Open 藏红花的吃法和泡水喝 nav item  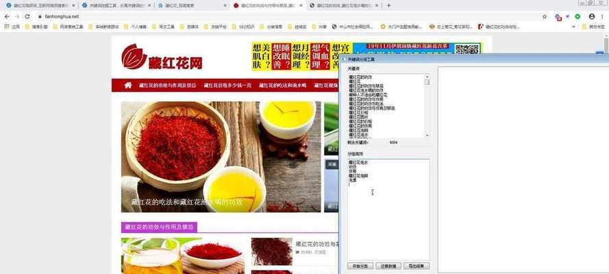(x=283, y=86)
